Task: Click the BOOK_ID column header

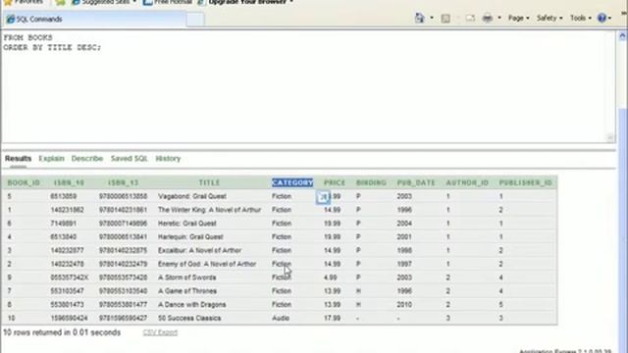Action: pos(24,183)
